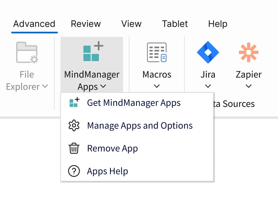Open the Help ribbon tab
Screen dimensions: 278x206
[x=217, y=24]
